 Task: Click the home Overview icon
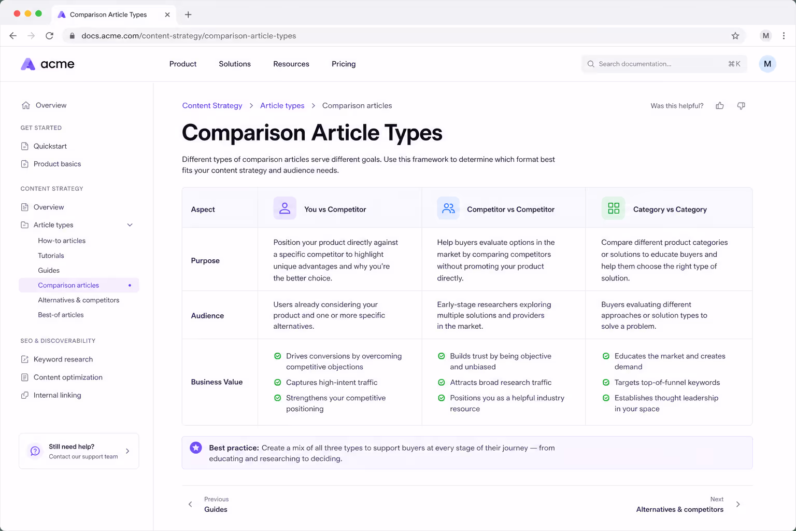[x=25, y=105]
